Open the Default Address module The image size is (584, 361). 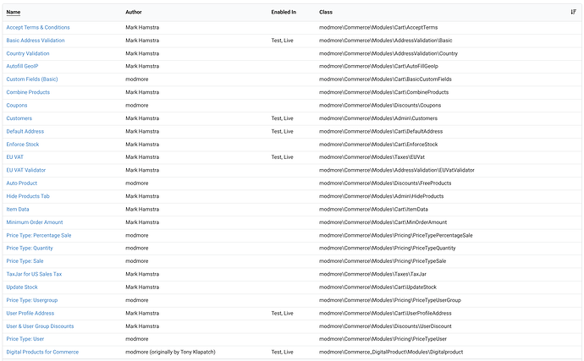(25, 131)
